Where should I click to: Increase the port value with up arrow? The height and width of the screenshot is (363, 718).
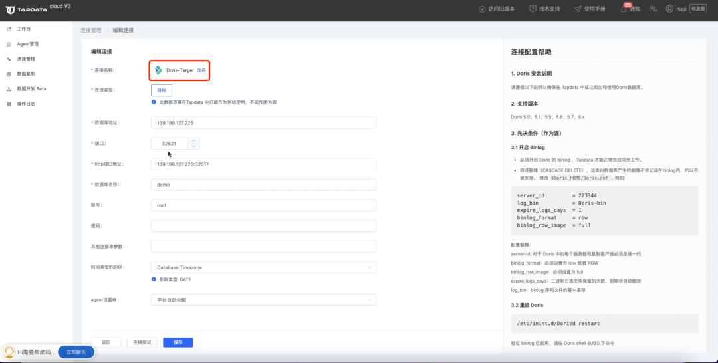point(193,140)
